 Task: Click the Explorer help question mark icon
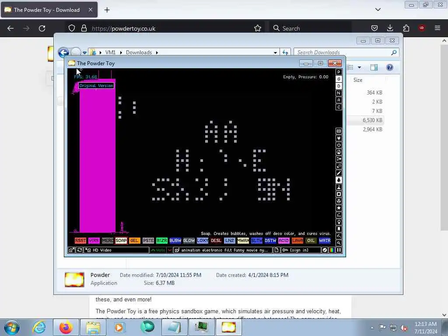(x=390, y=67)
